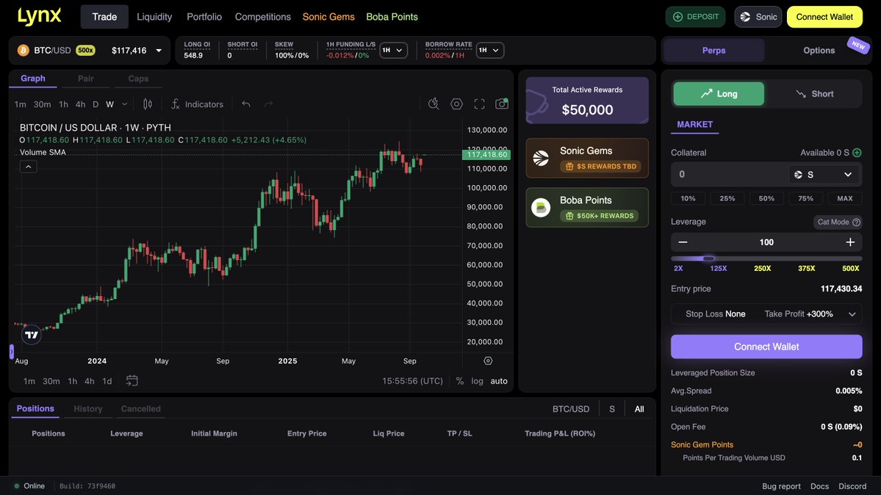Undo last chart action arrow
The image size is (881, 495).
[x=246, y=104]
